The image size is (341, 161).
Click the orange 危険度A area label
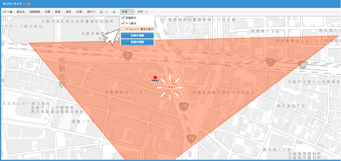[x=170, y=87]
